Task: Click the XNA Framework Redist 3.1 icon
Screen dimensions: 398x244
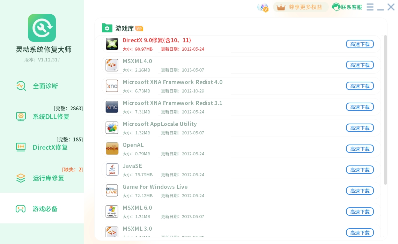Action: (x=112, y=107)
